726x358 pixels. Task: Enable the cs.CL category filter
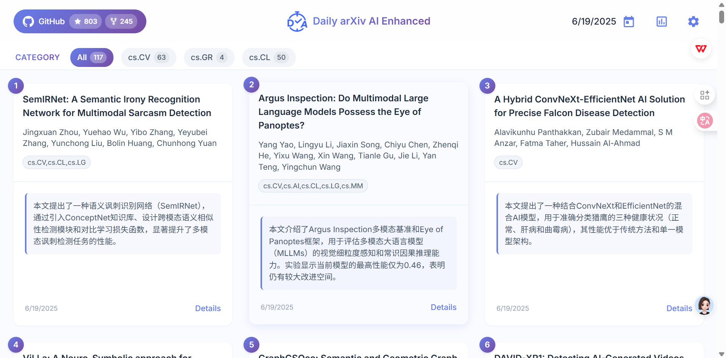(268, 57)
